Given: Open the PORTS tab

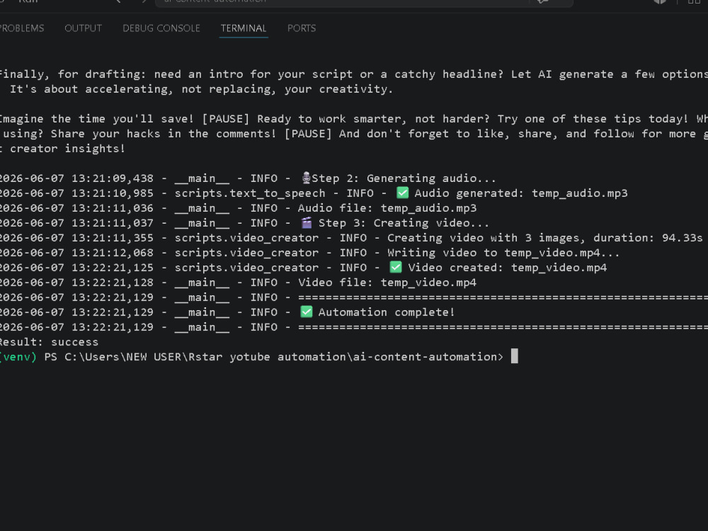Looking at the screenshot, I should pyautogui.click(x=302, y=28).
